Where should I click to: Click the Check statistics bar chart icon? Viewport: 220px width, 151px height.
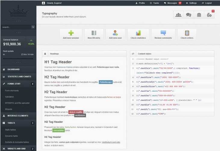(x=138, y=33)
